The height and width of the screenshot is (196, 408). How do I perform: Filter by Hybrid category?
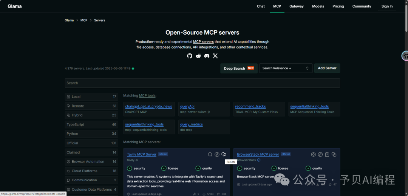(91, 115)
